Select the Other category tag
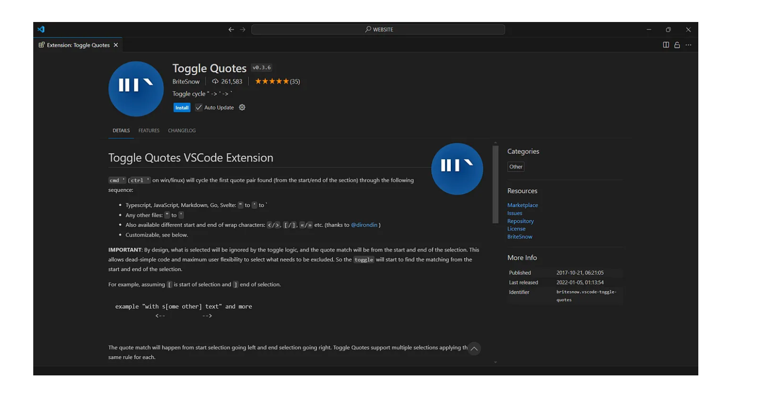 point(516,167)
